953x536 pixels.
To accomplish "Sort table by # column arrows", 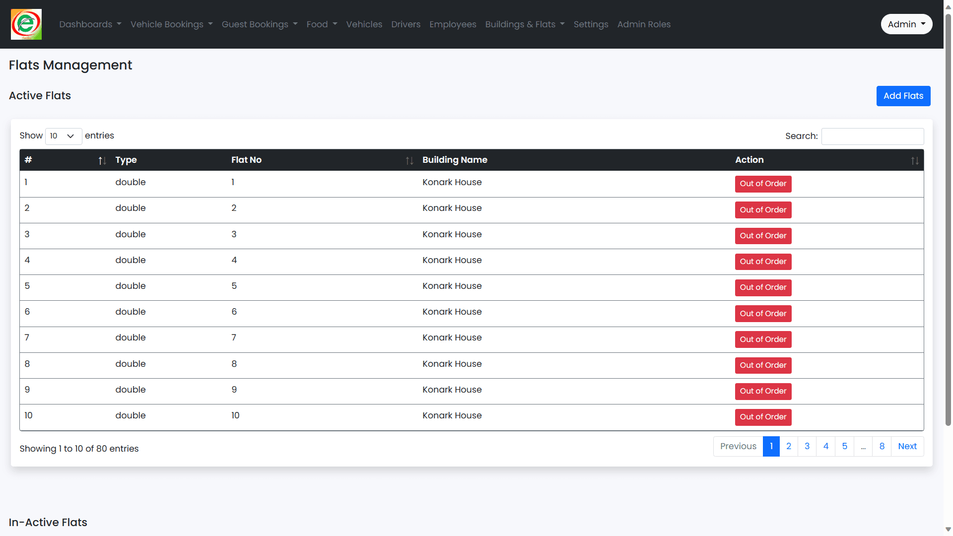I will pyautogui.click(x=102, y=160).
